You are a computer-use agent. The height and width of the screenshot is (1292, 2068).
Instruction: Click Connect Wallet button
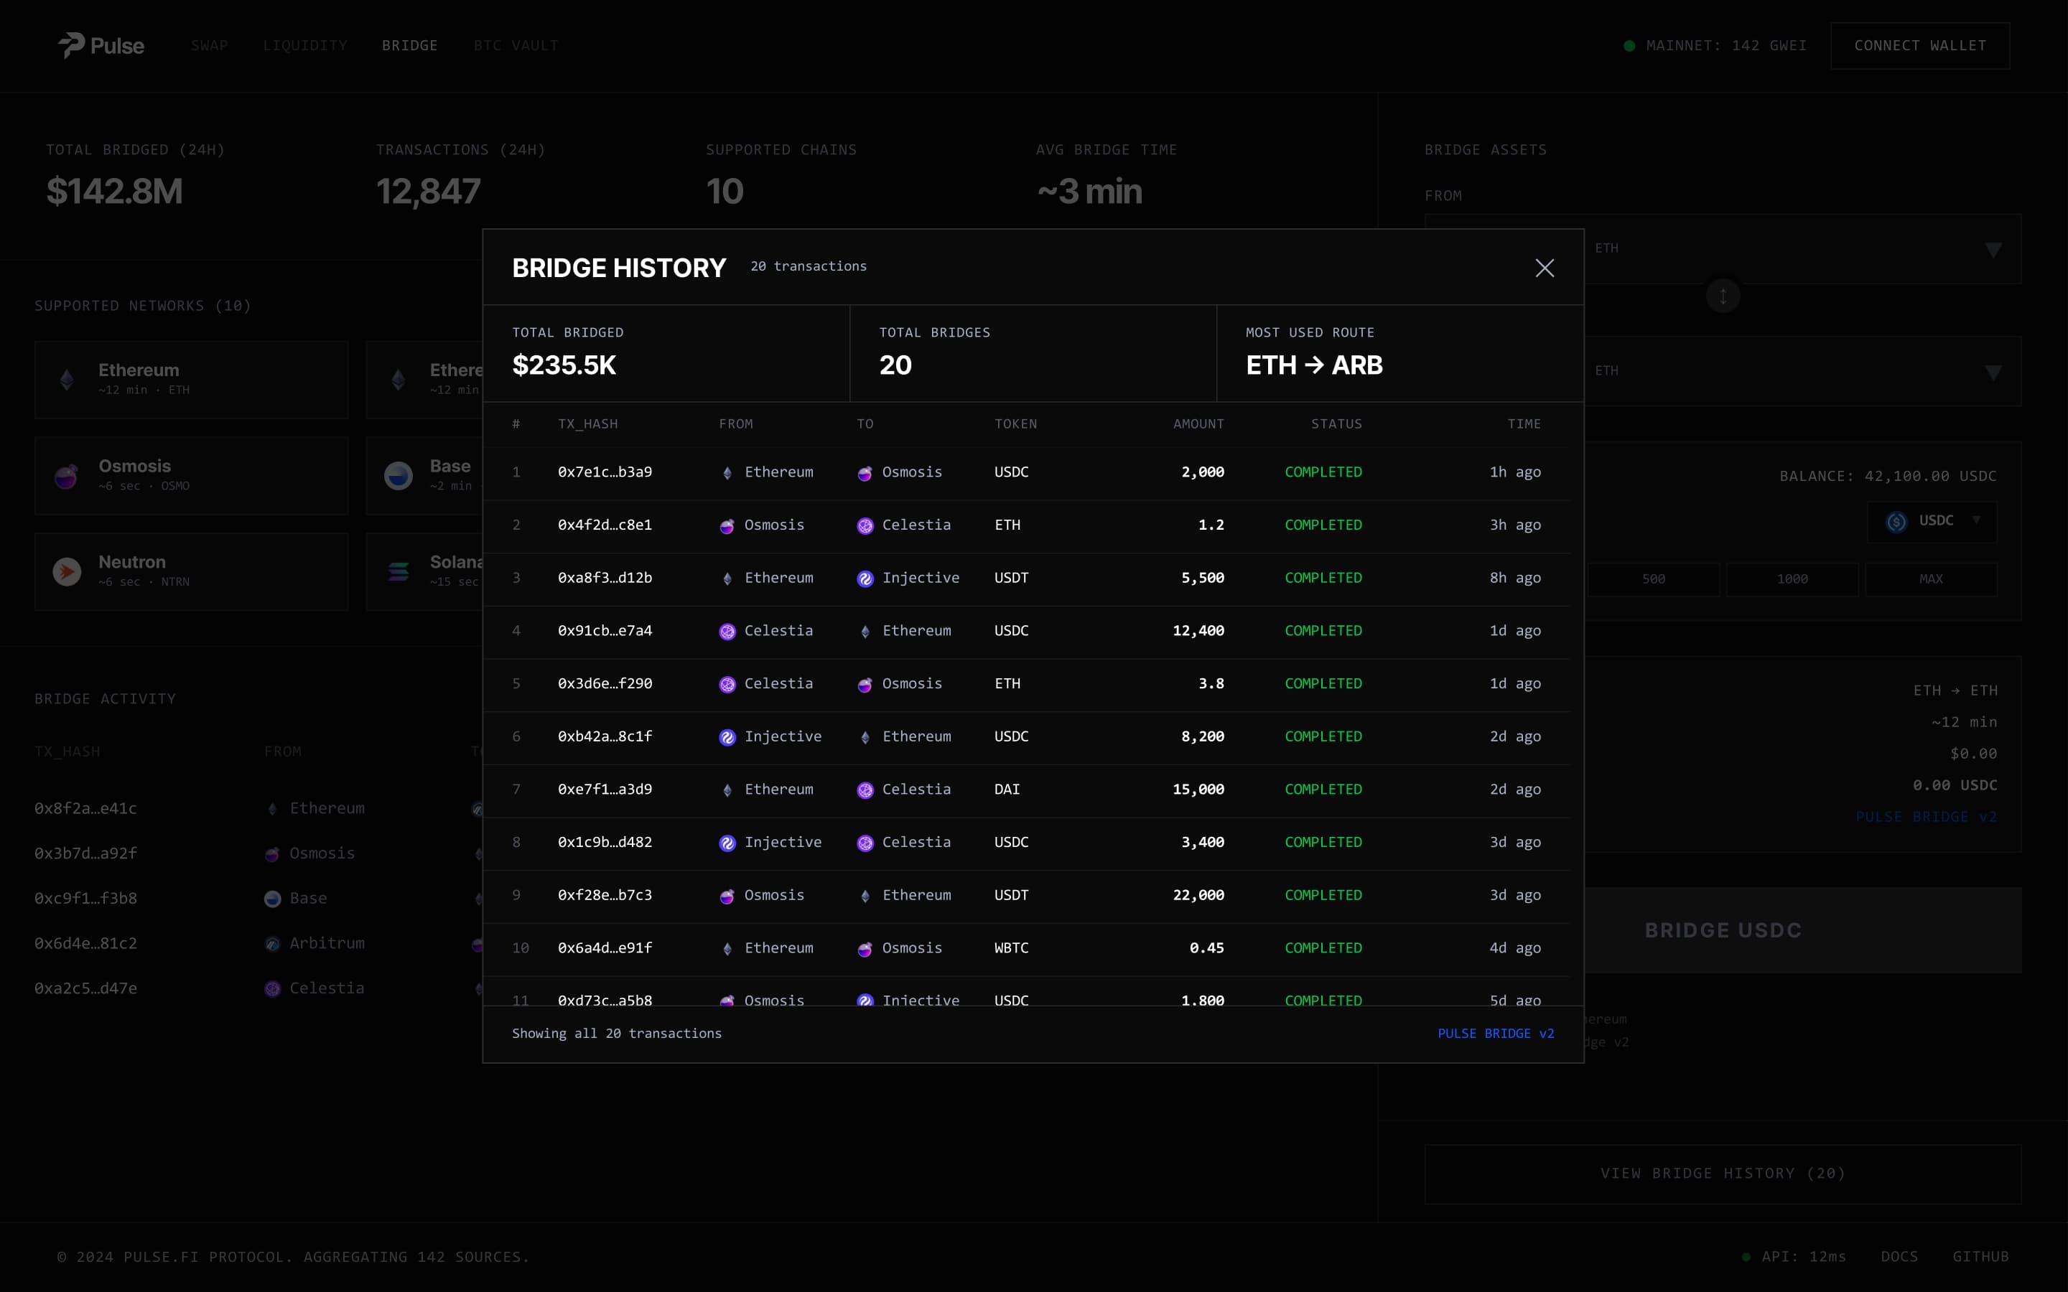(1919, 45)
